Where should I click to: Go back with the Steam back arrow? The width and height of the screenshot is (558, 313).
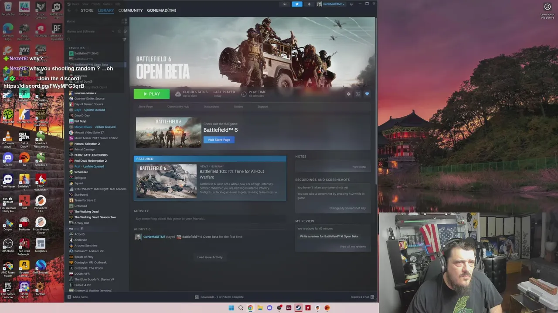tap(69, 10)
